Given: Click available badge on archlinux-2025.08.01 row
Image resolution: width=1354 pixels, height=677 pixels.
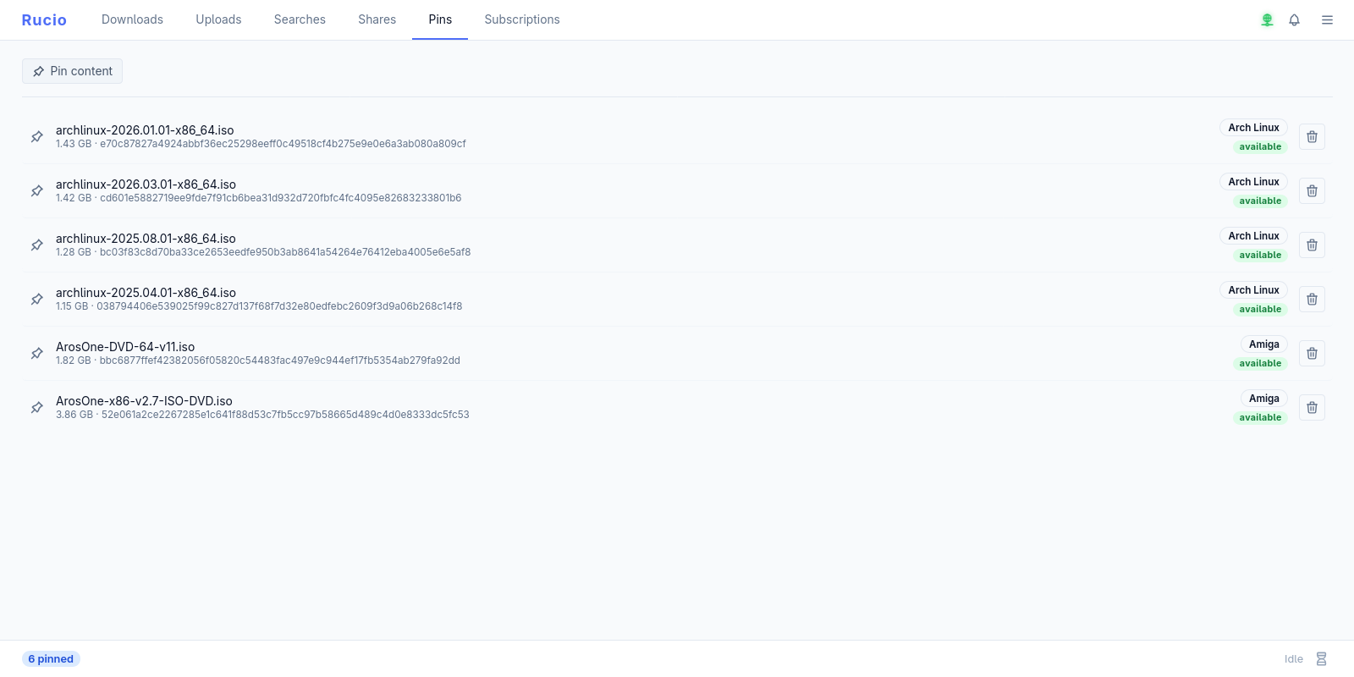Looking at the screenshot, I should pyautogui.click(x=1260, y=256).
